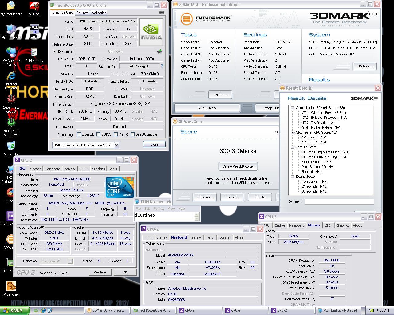Launch the ATITool desktop icon
Screen dimensions: 394x315
34,8
